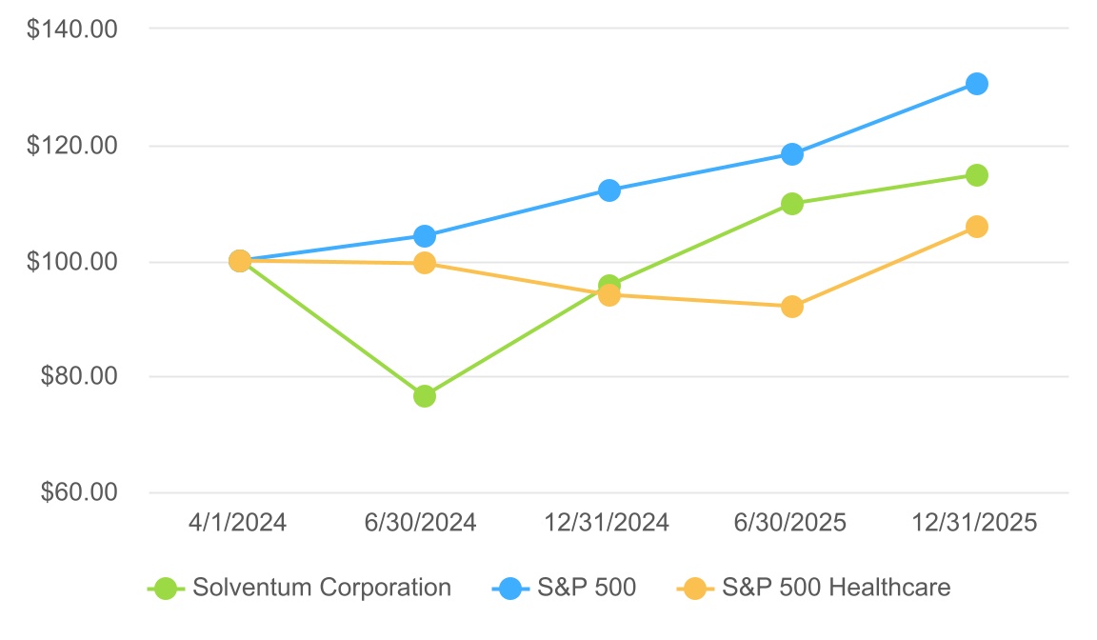Toggle Solventum Corporation series in legend
Image resolution: width=1097 pixels, height=640 pixels.
click(321, 588)
